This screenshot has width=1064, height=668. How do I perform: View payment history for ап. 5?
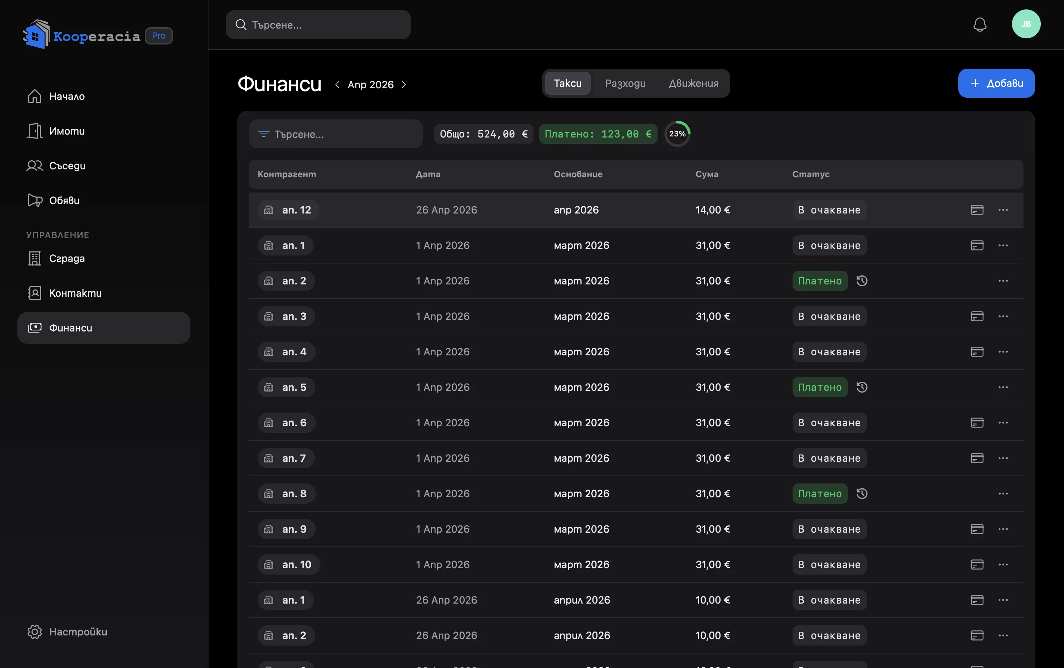click(x=862, y=387)
